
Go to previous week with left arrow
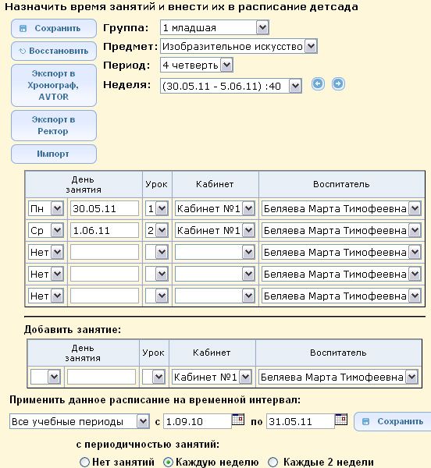pyautogui.click(x=318, y=84)
